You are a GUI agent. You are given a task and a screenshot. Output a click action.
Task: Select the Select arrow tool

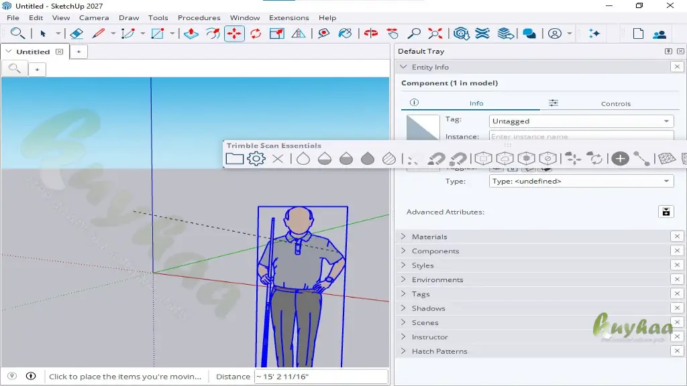tap(43, 34)
